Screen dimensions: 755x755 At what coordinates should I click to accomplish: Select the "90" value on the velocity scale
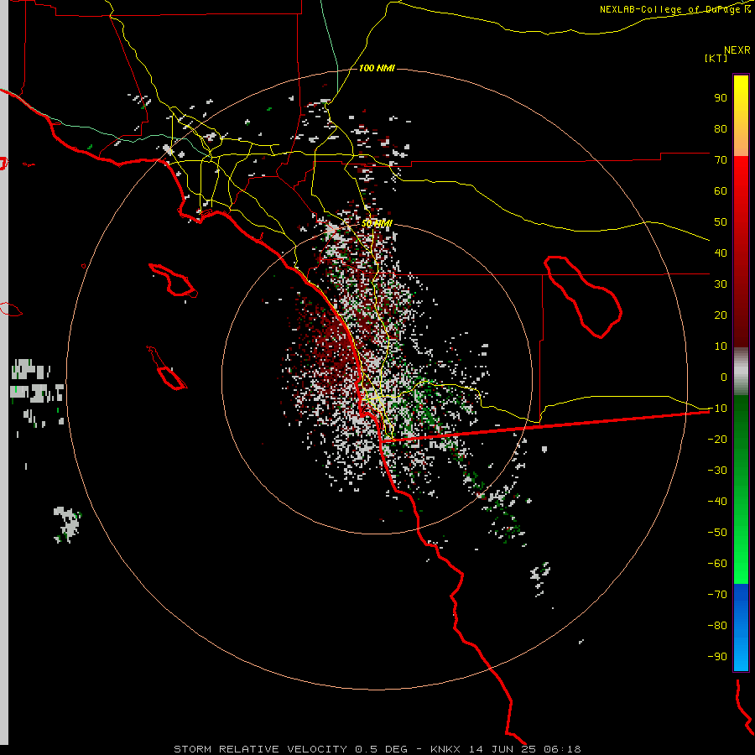tap(721, 98)
